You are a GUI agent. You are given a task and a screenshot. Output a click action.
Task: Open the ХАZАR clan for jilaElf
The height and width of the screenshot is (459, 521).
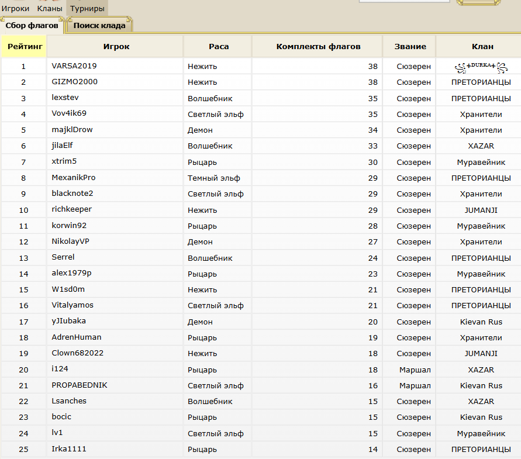(481, 146)
